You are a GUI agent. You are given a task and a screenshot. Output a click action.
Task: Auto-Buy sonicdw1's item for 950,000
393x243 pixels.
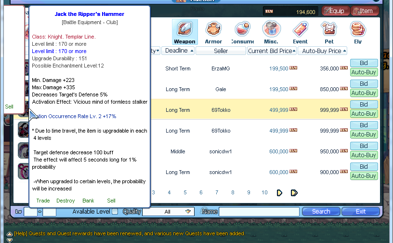click(364, 155)
